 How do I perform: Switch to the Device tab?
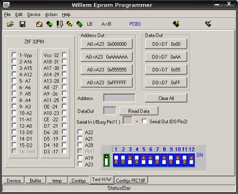(x=14, y=180)
